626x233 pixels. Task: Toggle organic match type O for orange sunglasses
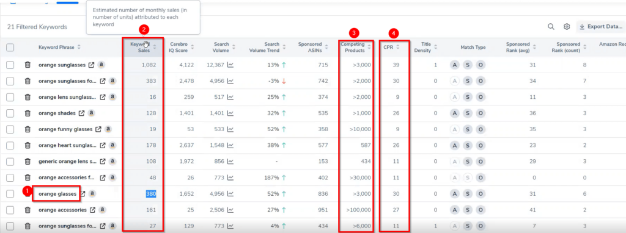click(481, 65)
